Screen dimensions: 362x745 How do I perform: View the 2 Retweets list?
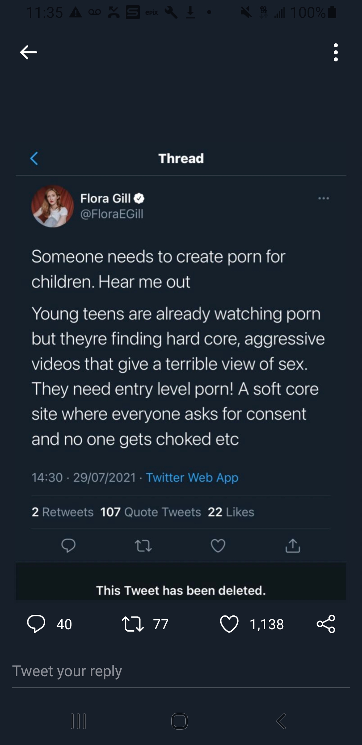coord(63,512)
